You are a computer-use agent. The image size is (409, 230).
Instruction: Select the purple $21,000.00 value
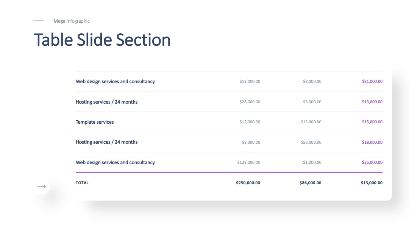[x=372, y=82]
